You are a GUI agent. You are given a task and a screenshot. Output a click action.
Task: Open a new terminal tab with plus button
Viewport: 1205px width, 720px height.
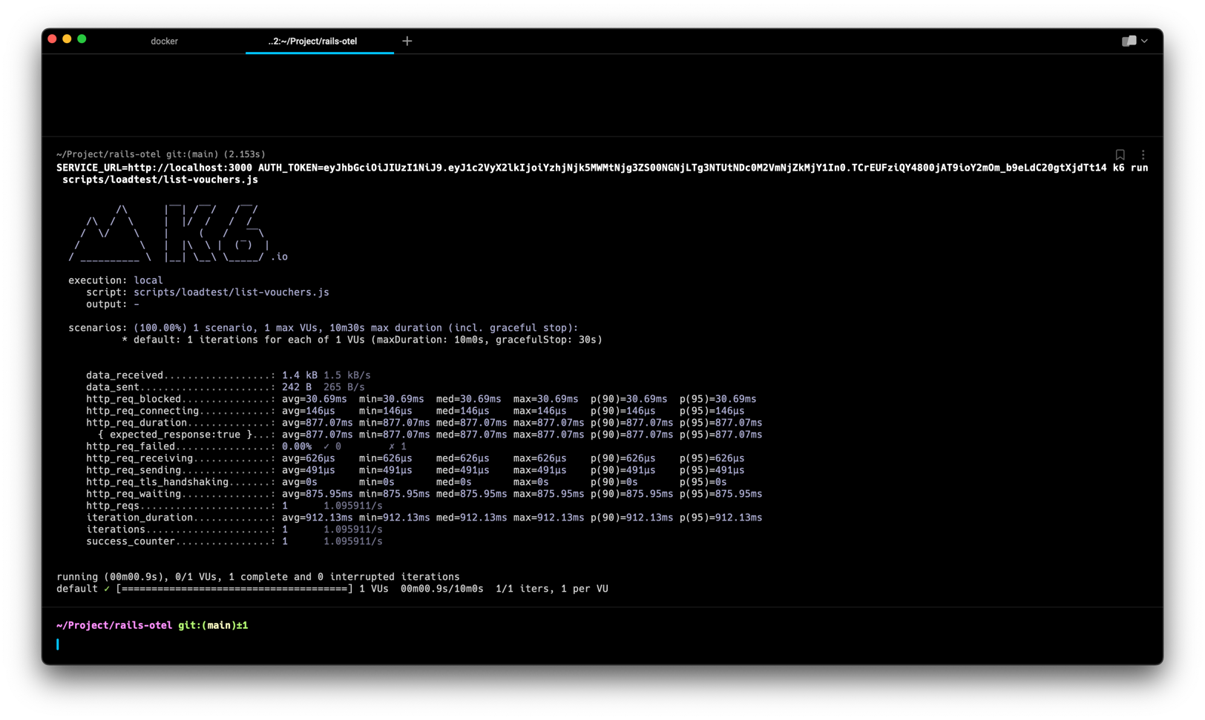[407, 41]
